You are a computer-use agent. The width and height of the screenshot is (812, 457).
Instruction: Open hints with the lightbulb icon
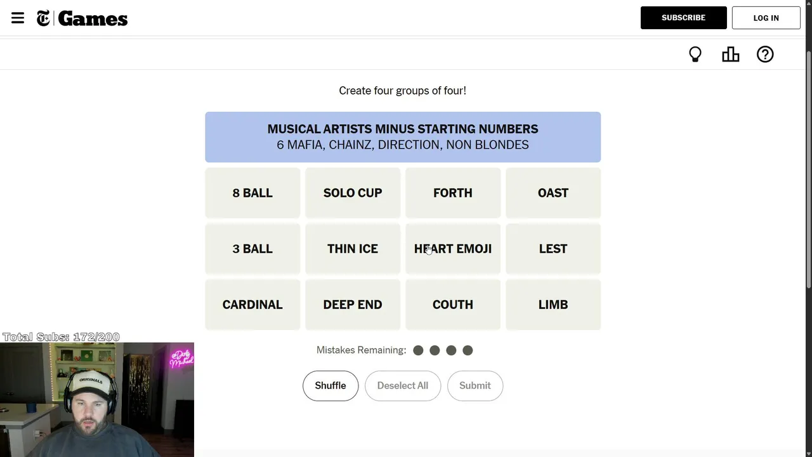[695, 55]
